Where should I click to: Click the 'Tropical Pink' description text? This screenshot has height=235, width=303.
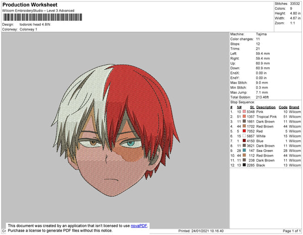pos(267,116)
